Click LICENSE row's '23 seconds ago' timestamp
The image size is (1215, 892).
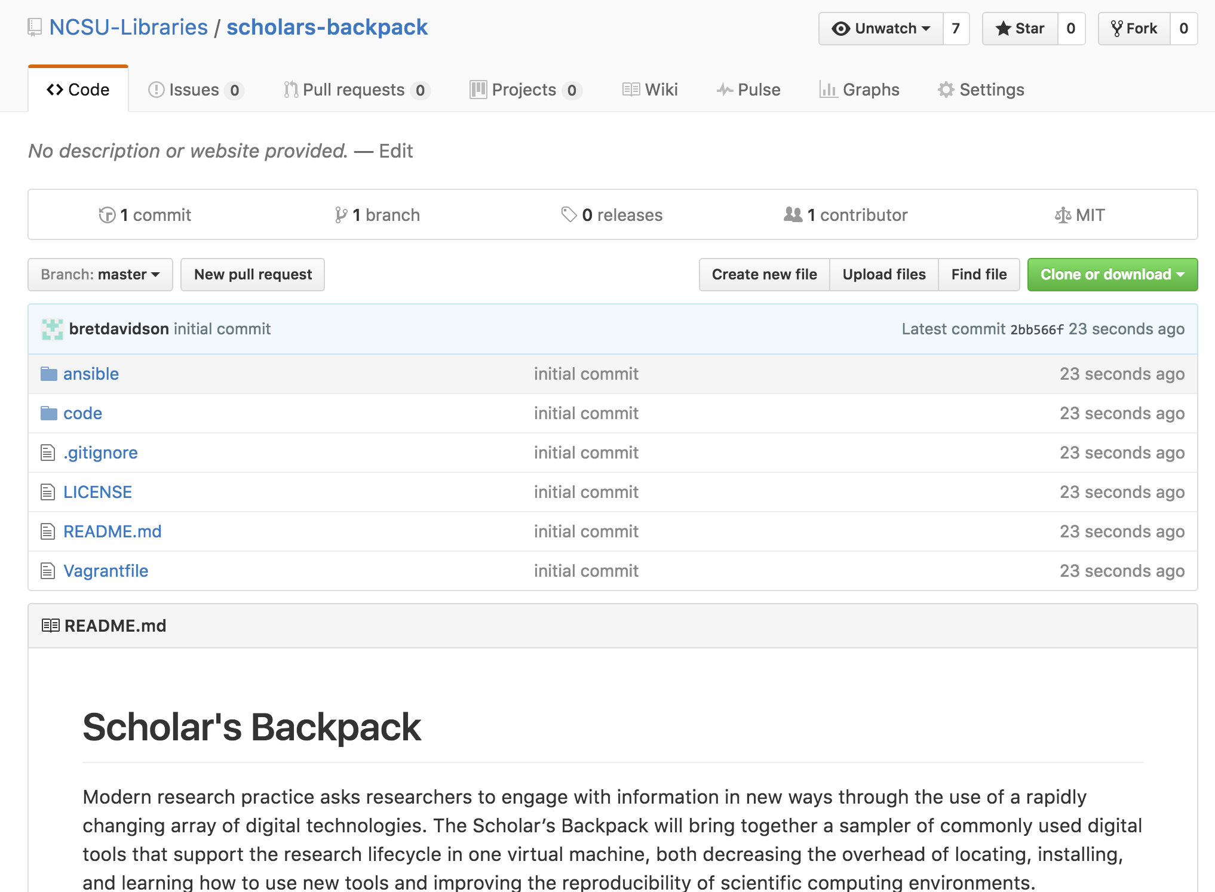tap(1122, 492)
